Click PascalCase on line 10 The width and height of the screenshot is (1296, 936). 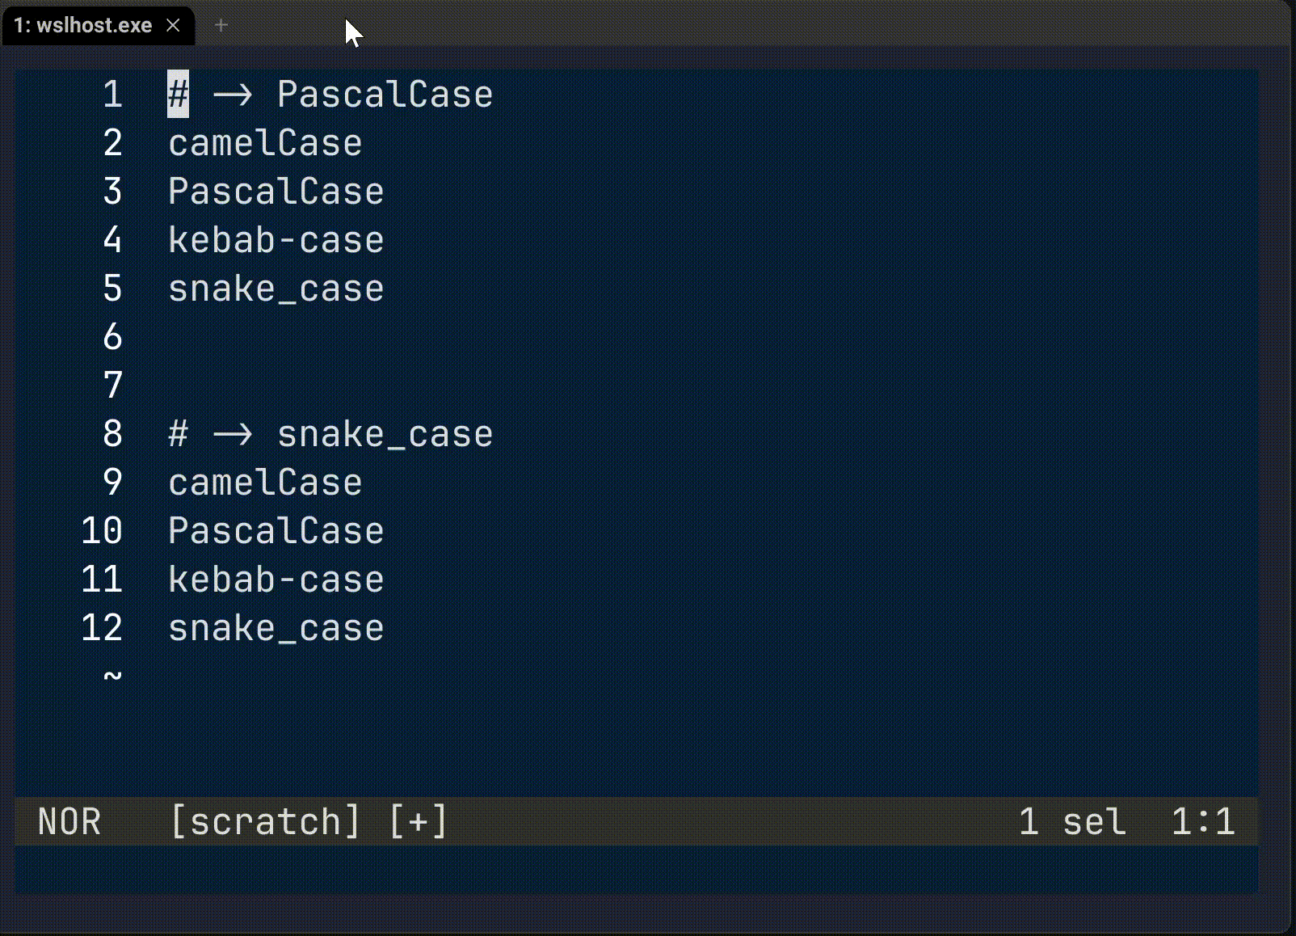[x=276, y=531]
